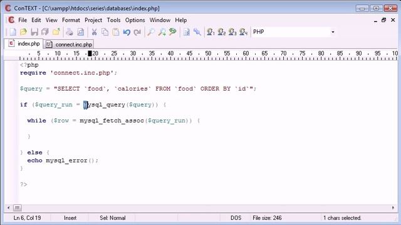Viewport: 401px width, 225px height.
Task: Undo last edit with the Undo arrow
Action: (x=127, y=32)
